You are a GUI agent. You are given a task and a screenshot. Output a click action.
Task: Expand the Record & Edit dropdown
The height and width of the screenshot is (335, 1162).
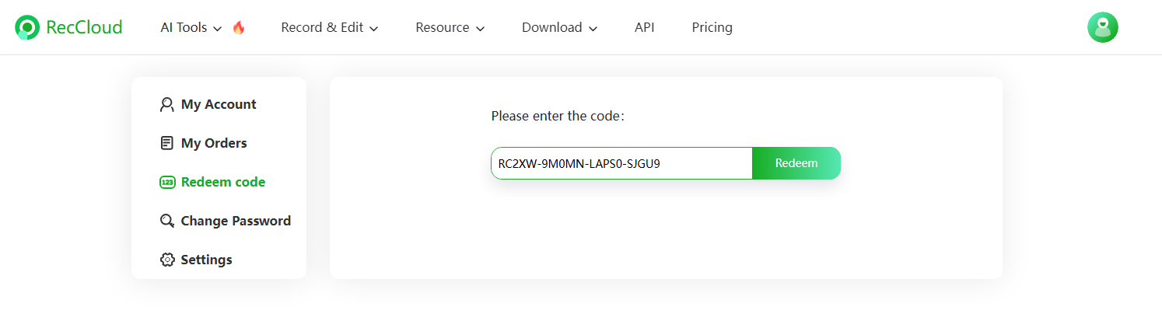click(329, 28)
